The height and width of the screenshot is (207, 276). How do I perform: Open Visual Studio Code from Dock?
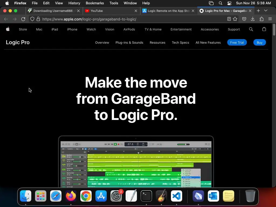pos(176,196)
